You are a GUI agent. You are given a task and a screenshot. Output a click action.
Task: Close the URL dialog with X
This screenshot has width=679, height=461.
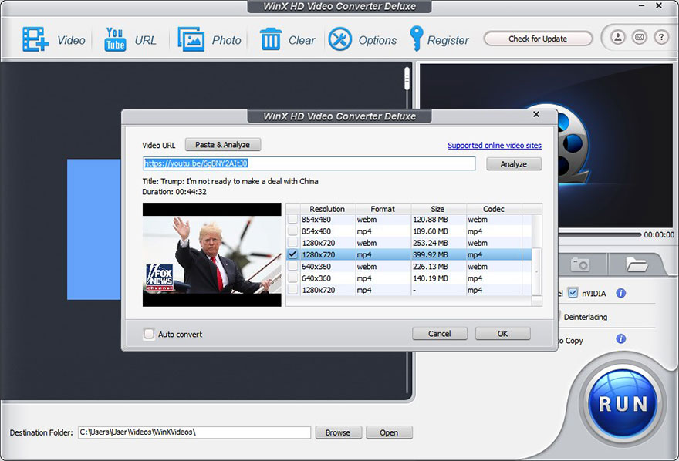(x=536, y=114)
